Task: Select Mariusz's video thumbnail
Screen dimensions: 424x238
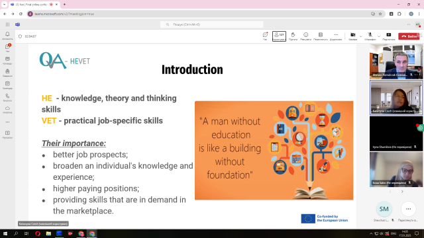Action: (396, 61)
